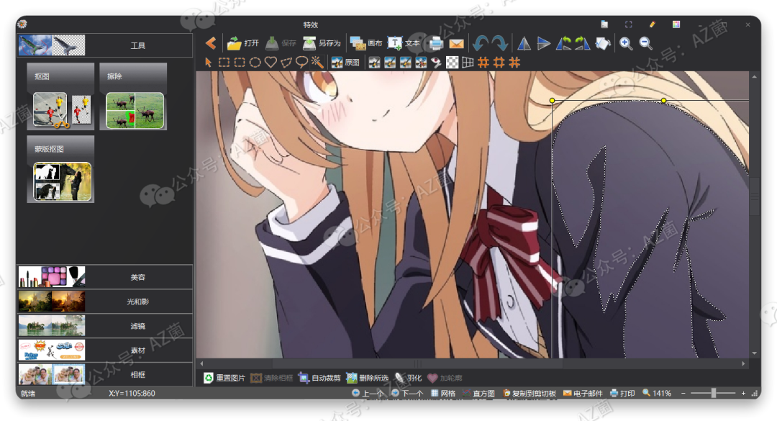Rotate image right icon
Screen dimensions: 777x421
pyautogui.click(x=582, y=44)
